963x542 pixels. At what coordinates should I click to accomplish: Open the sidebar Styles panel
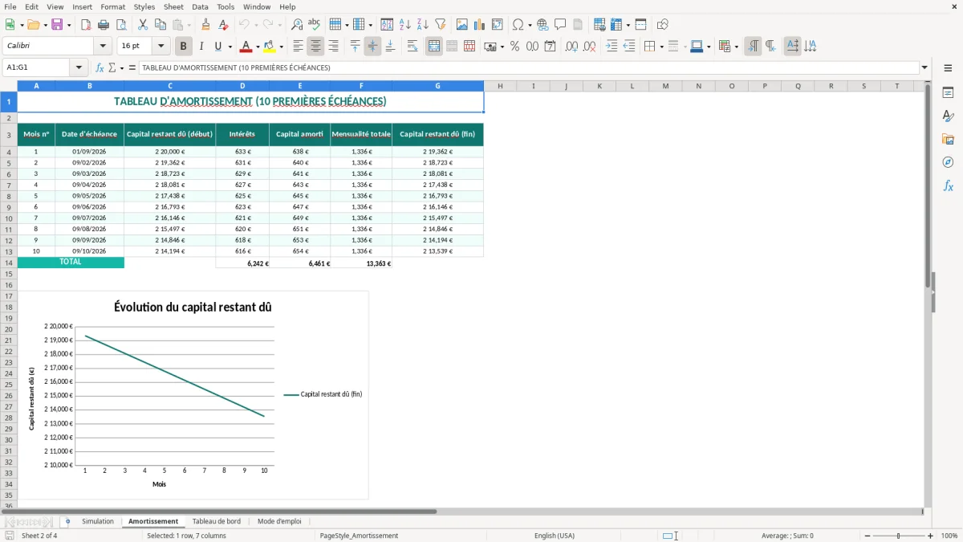[948, 116]
